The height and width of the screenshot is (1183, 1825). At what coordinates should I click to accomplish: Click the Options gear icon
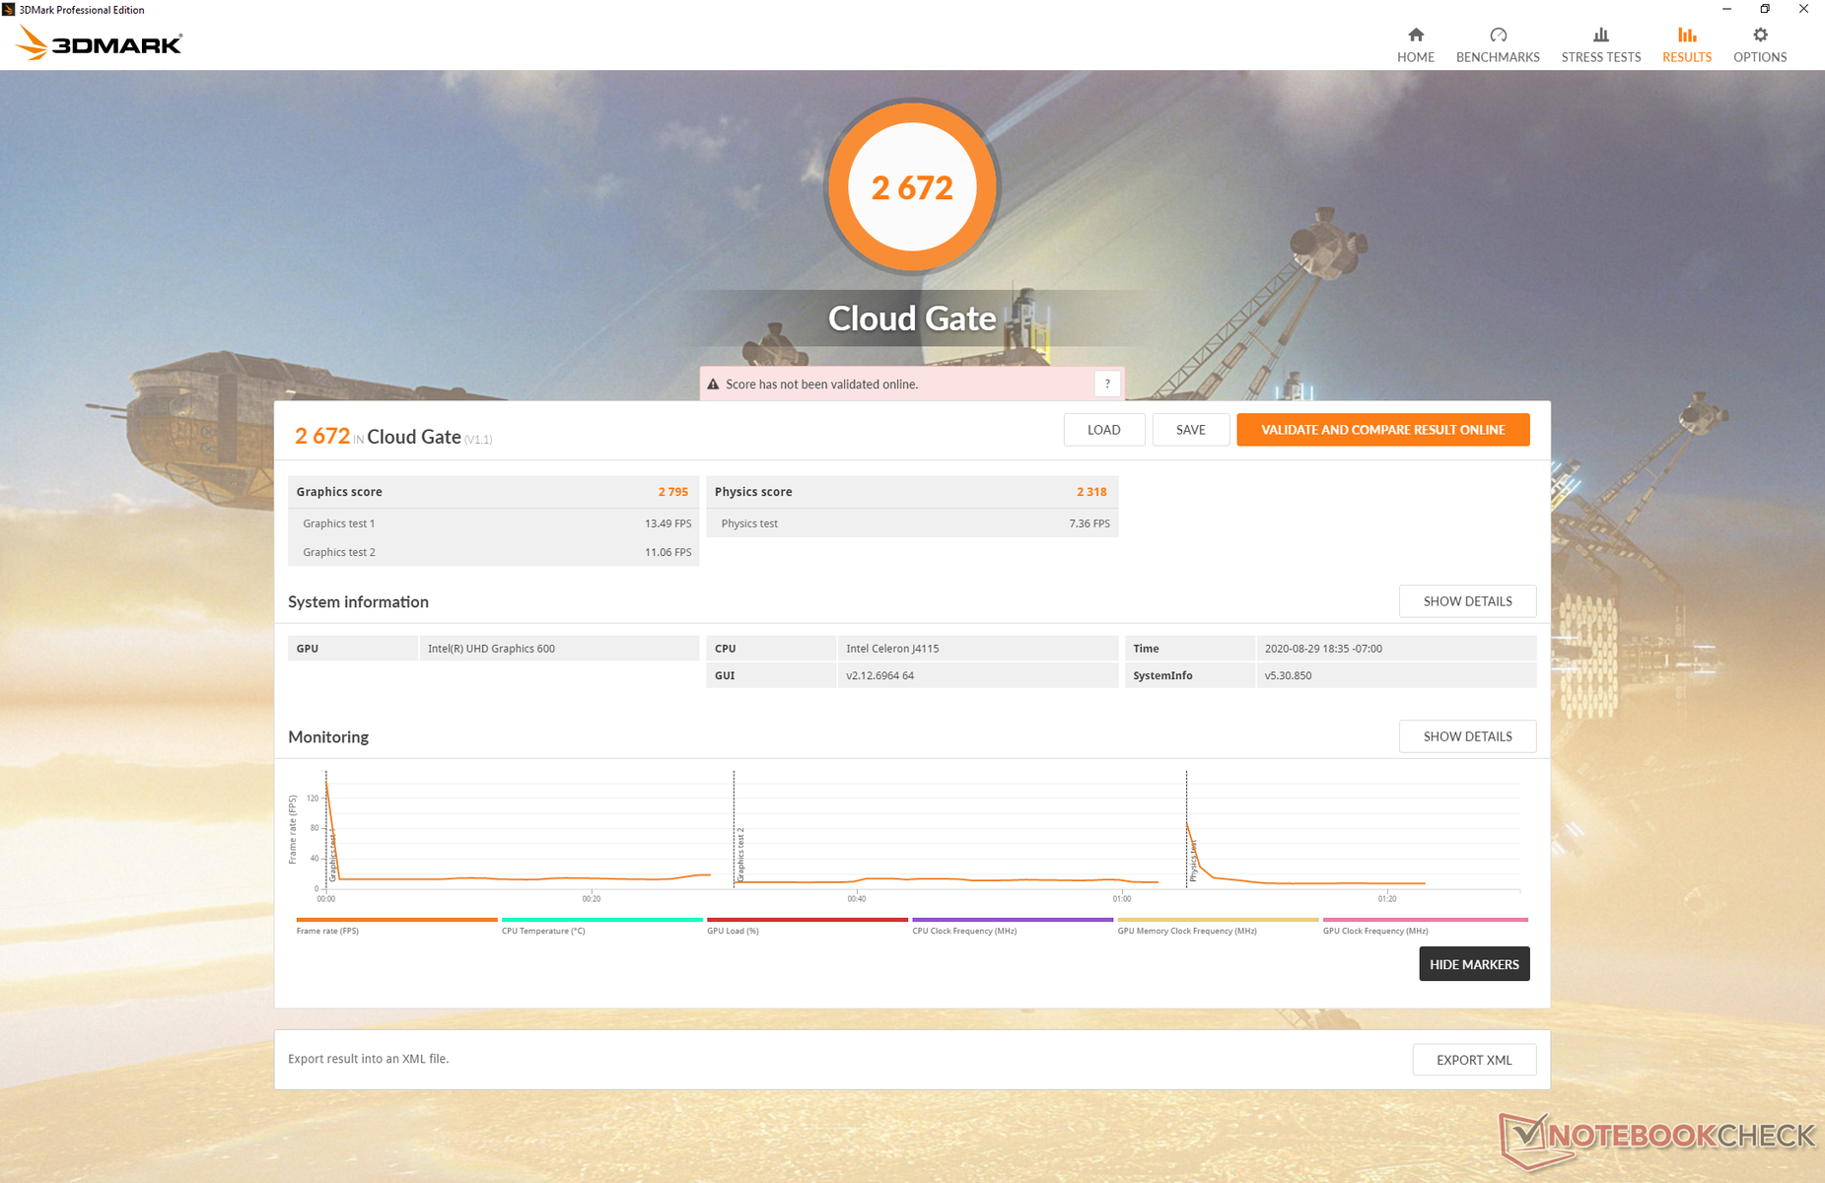coord(1760,35)
